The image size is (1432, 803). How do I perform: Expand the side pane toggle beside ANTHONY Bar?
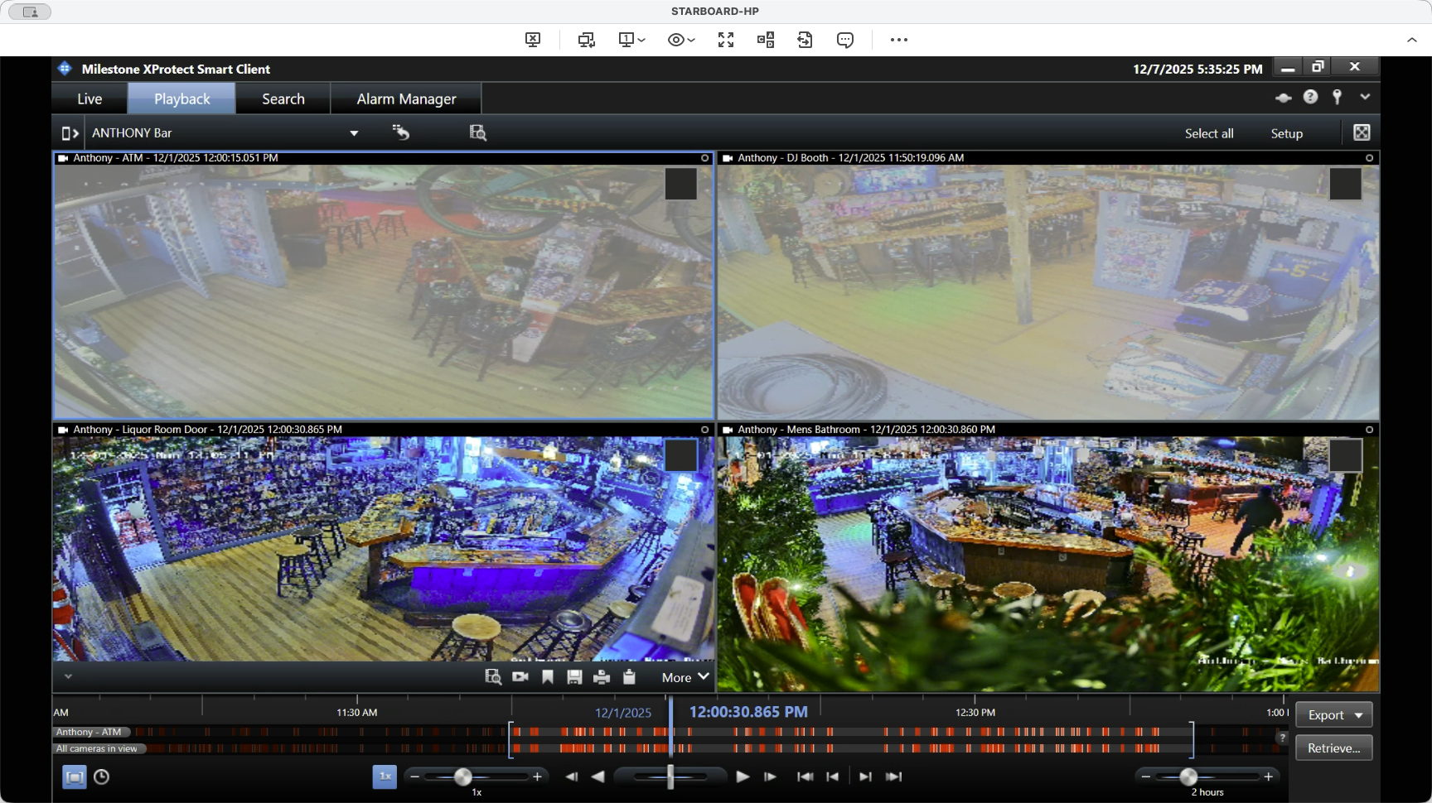coord(70,132)
